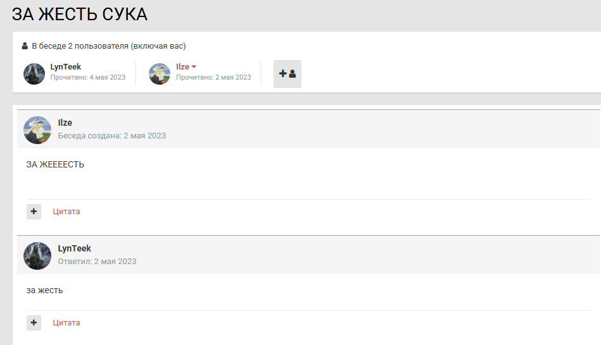Click the 'Ответил: 2 мая 2023' timestamp
Image resolution: width=601 pixels, height=345 pixels.
[97, 262]
